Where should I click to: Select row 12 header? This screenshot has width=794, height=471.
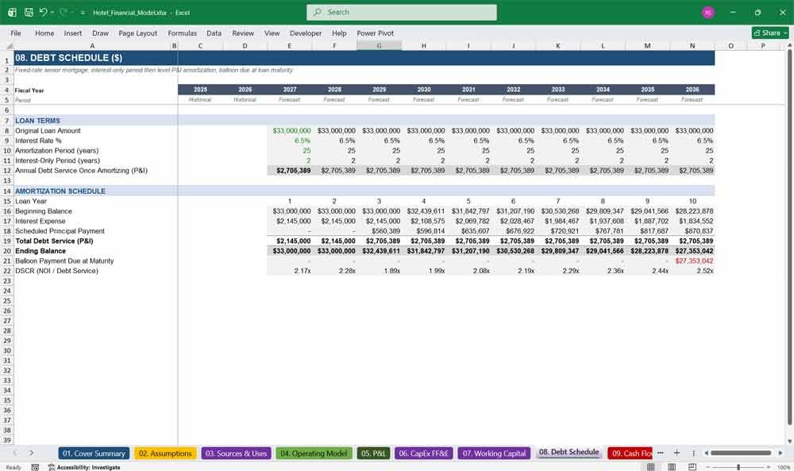[6, 171]
